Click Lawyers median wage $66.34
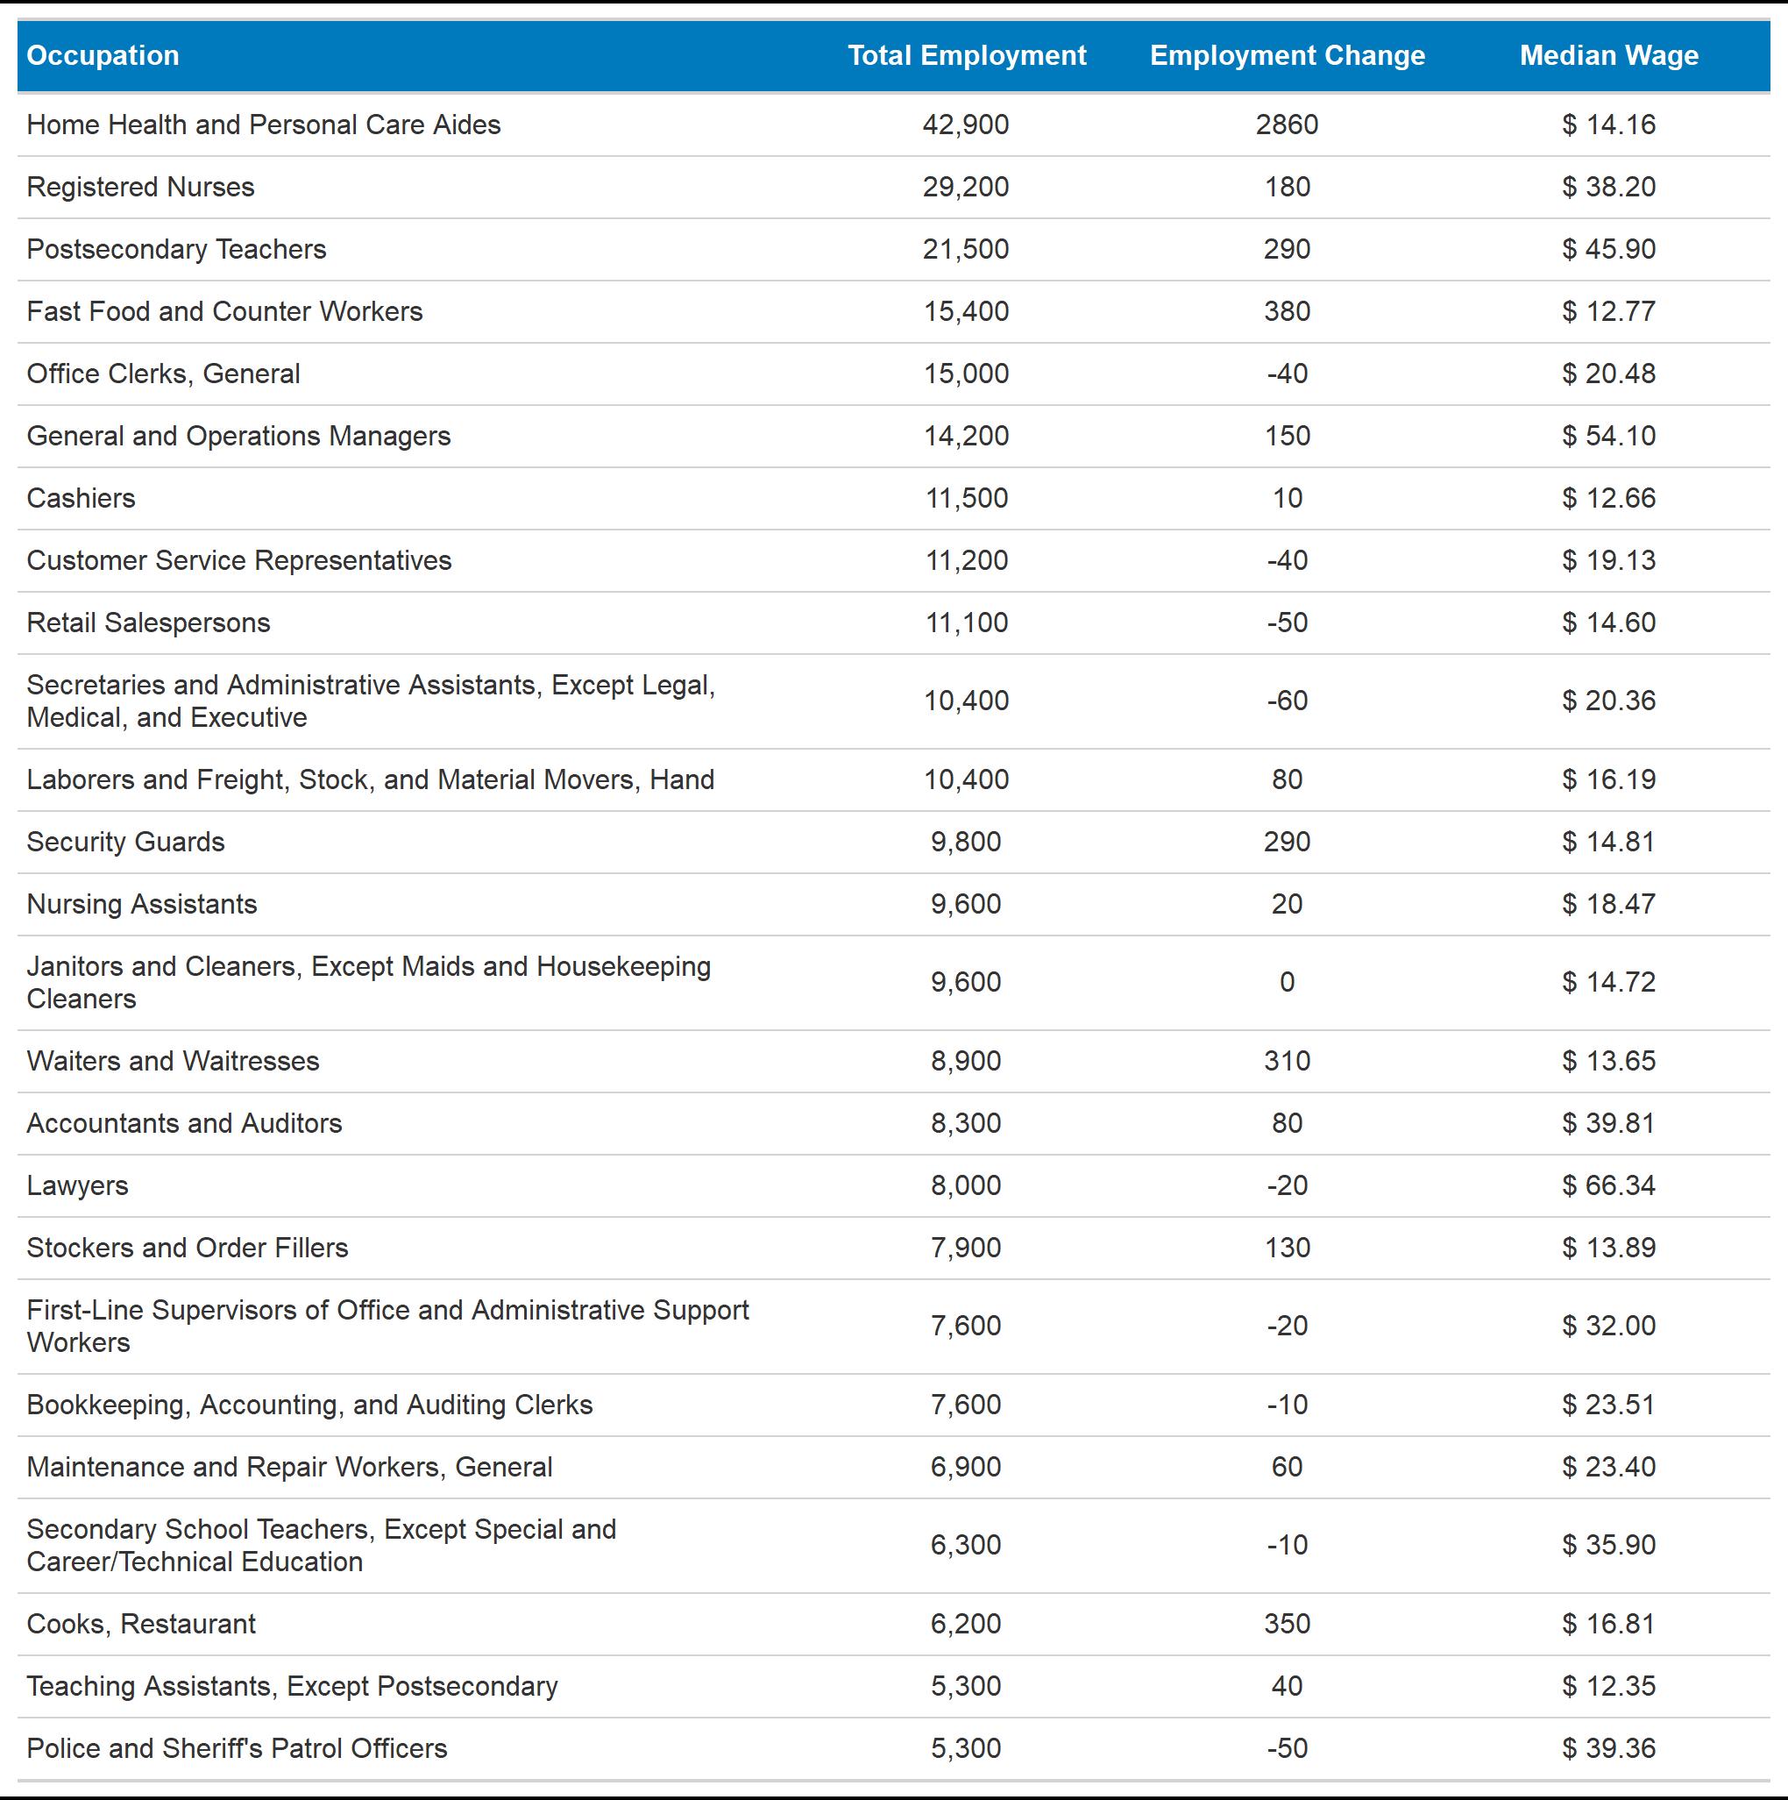Image resolution: width=1788 pixels, height=1800 pixels. pyautogui.click(x=1608, y=1186)
